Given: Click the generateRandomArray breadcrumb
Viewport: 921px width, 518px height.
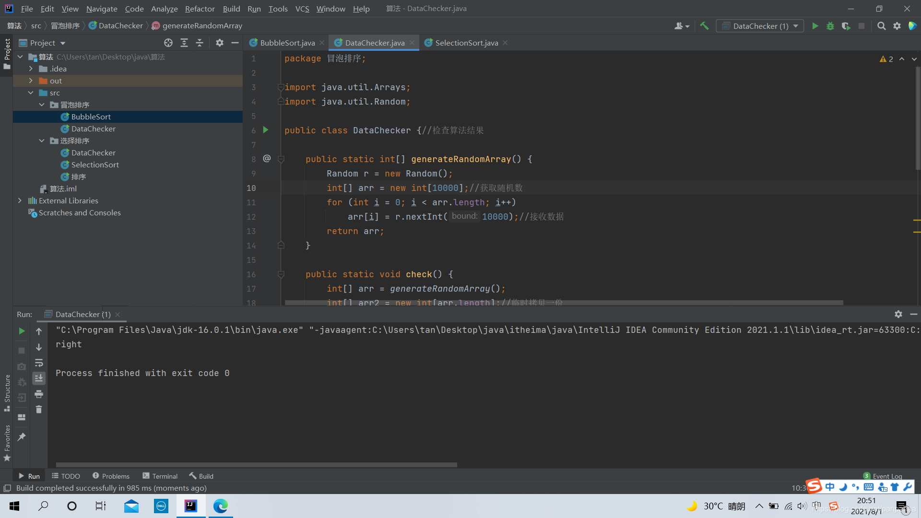Looking at the screenshot, I should point(197,26).
